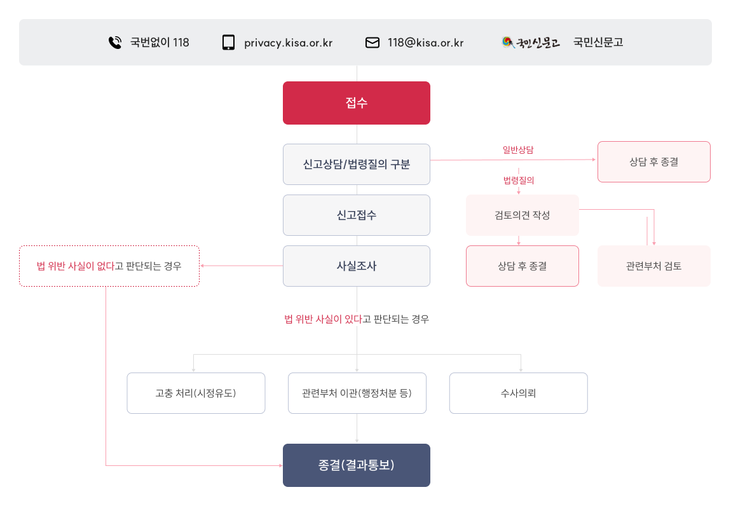Click the 국번없이 118 phone text

[160, 43]
